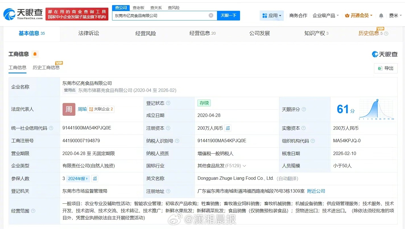Select the 查老板 search mode

139,8
